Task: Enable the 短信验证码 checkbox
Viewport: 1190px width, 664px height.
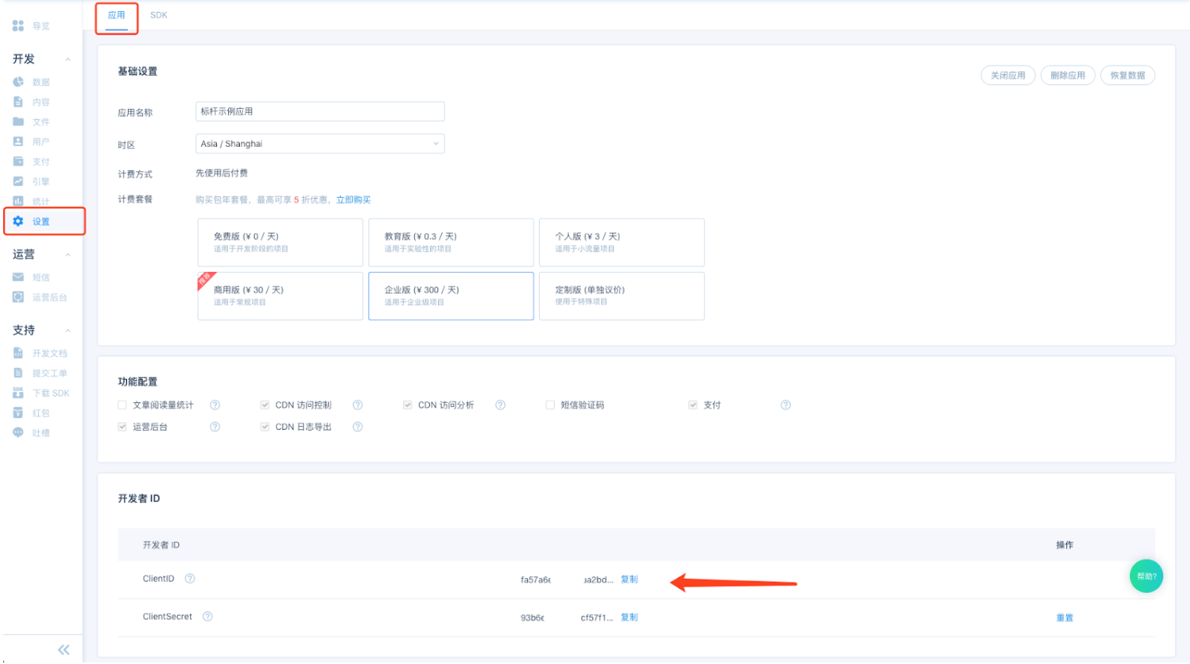Action: [549, 405]
